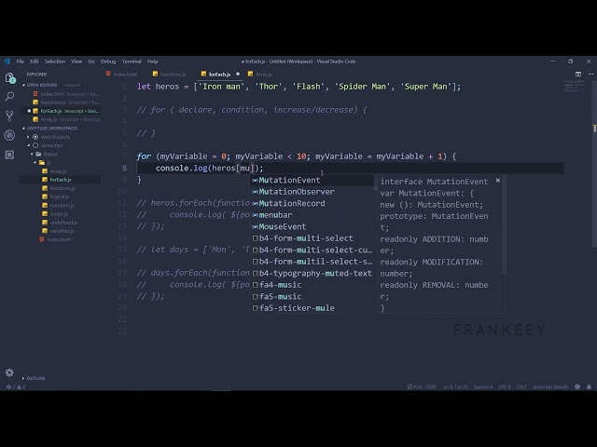Pick the b4-form-multi-select snippet suggestion

312,238
